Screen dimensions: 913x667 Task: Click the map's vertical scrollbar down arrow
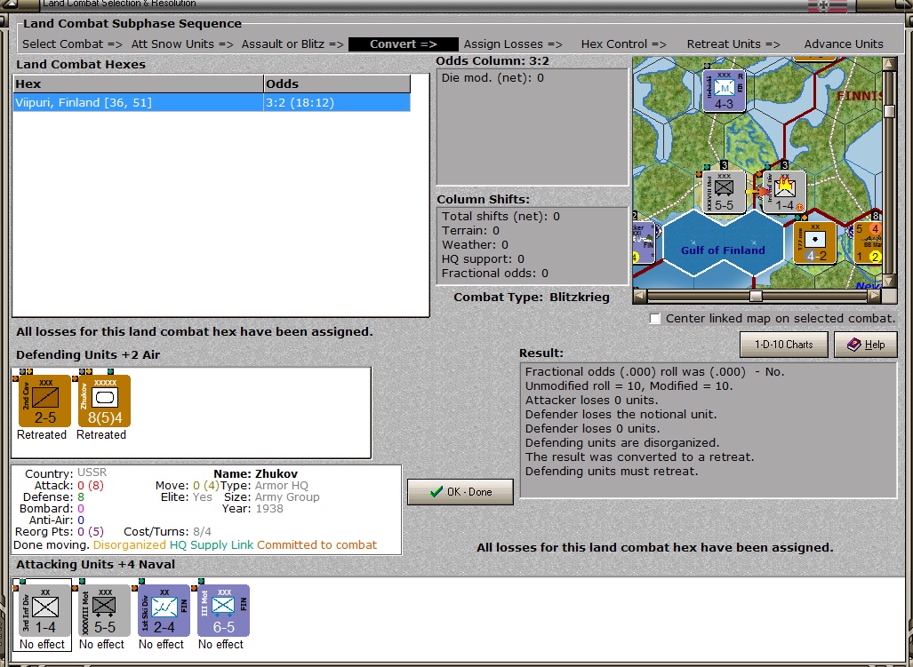(x=888, y=282)
